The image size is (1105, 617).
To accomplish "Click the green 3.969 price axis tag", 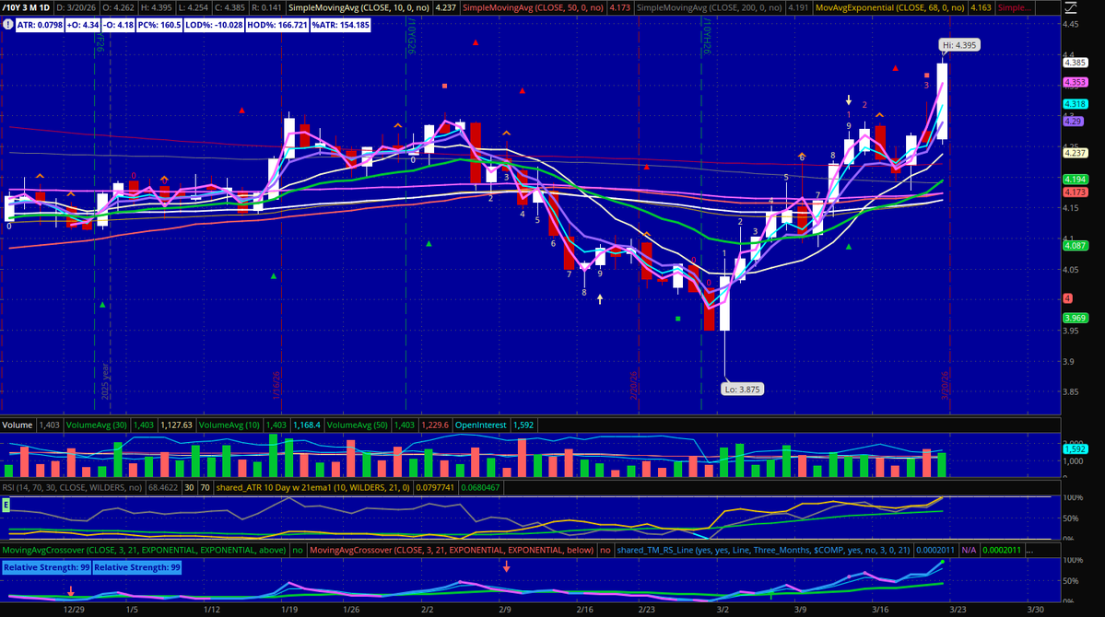I will (x=1076, y=318).
